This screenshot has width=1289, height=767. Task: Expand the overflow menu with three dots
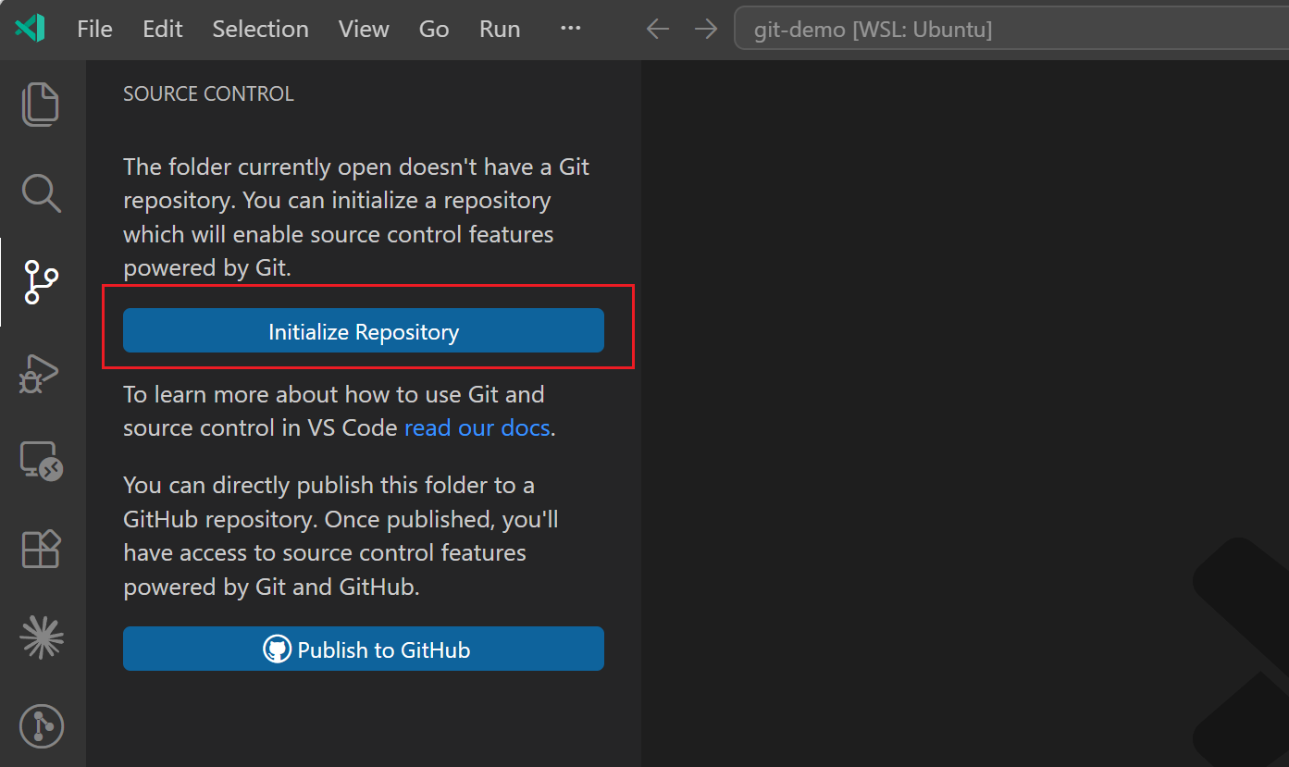[x=571, y=29]
